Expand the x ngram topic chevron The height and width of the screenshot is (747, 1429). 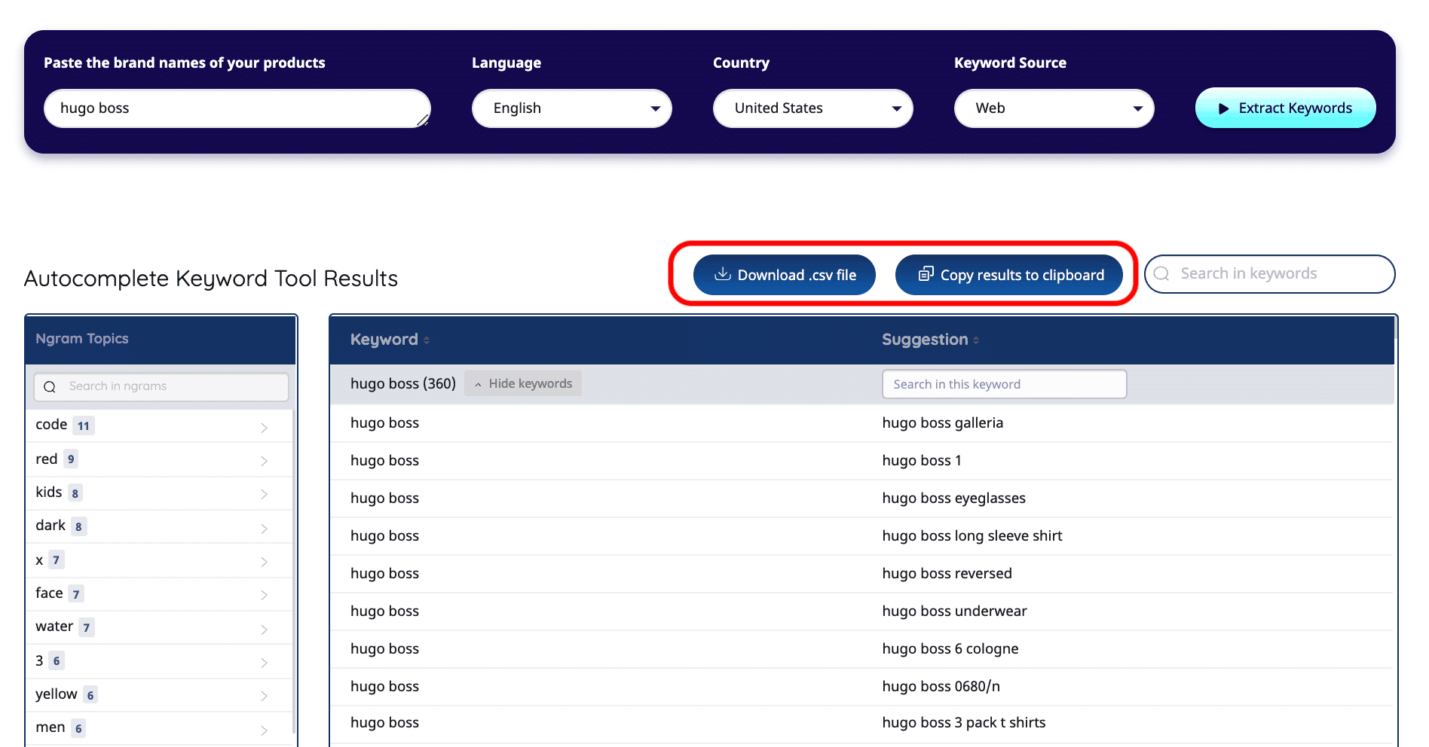264,562
